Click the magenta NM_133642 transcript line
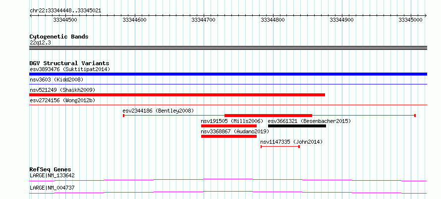The image size is (441, 199). click(228, 180)
